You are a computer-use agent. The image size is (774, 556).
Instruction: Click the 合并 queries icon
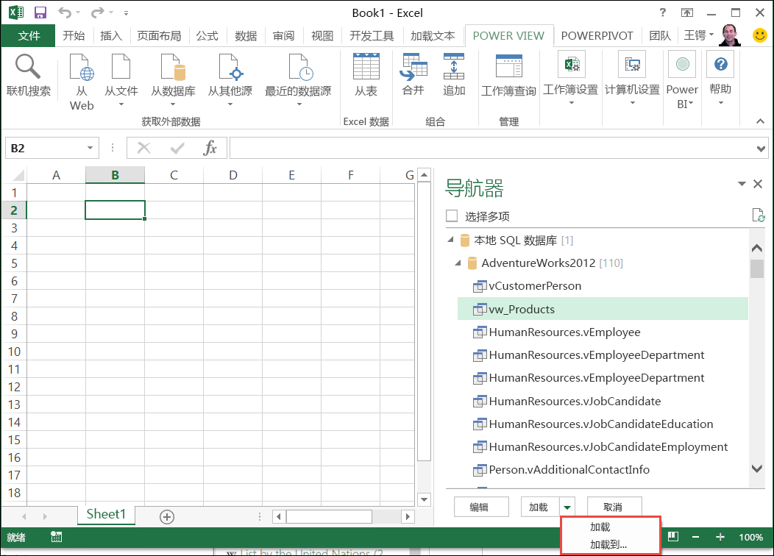413,68
